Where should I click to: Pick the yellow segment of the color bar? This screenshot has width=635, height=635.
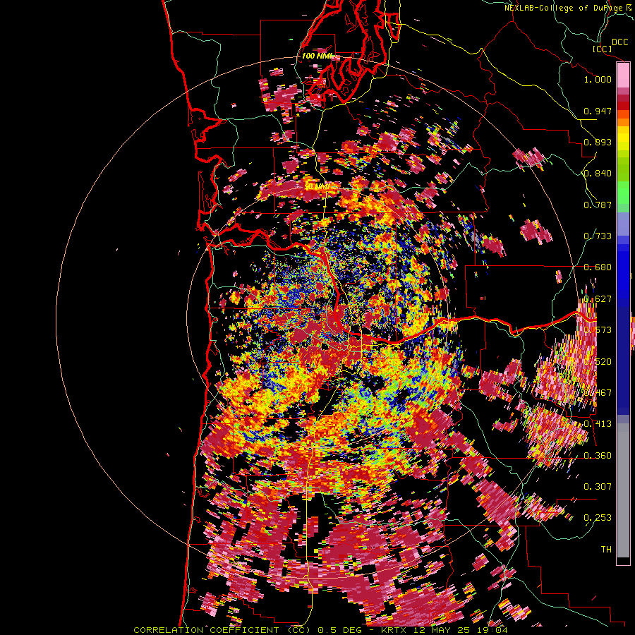623,139
